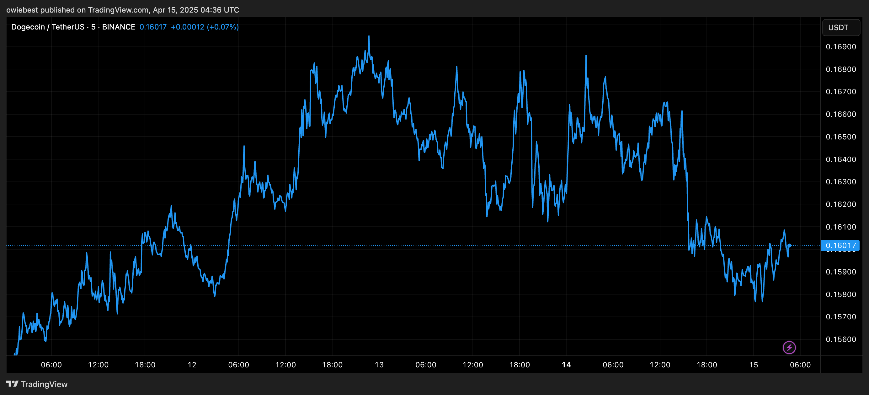Select the highlighted 0.16017 price axis tag
This screenshot has height=395, width=869.
coord(840,246)
